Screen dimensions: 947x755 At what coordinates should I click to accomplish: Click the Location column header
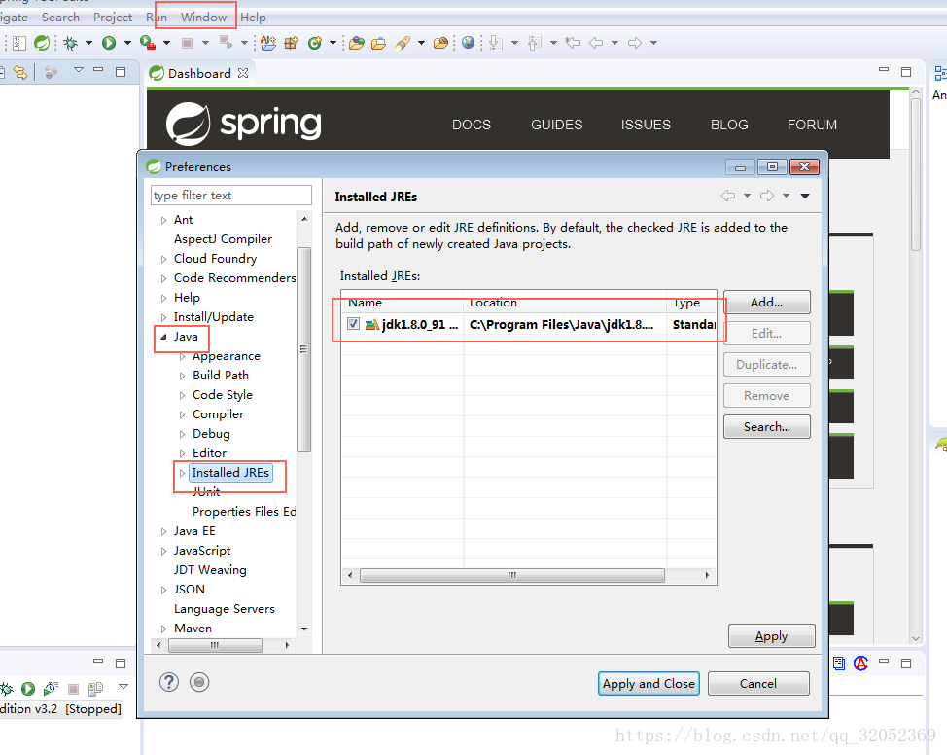click(x=565, y=303)
